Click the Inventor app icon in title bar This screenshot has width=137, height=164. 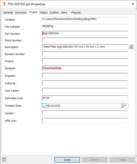pos(4,4)
